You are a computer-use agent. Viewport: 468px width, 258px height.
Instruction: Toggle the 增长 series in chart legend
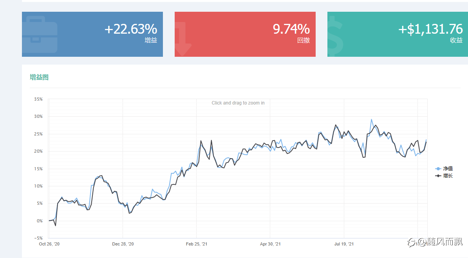click(x=444, y=176)
